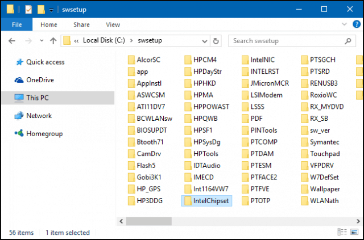Open the Help question mark icon

[x=357, y=24]
